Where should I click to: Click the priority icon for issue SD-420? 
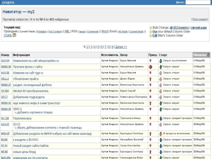coord(150,91)
